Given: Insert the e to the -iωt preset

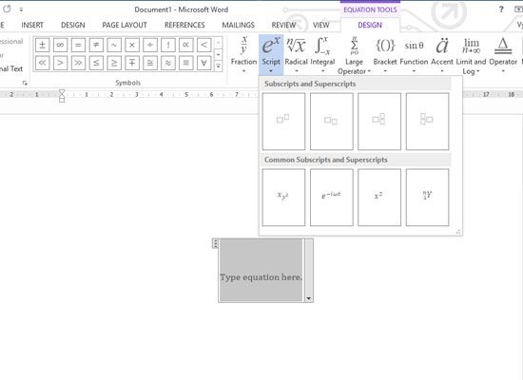Looking at the screenshot, I should coord(332,198).
